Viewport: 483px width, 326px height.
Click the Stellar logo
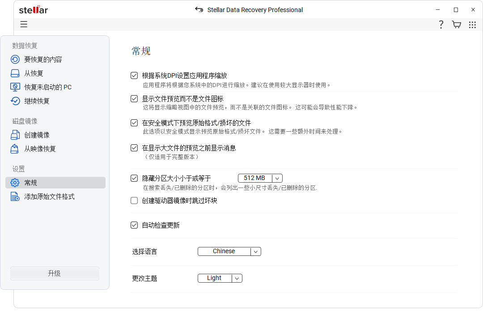point(33,9)
